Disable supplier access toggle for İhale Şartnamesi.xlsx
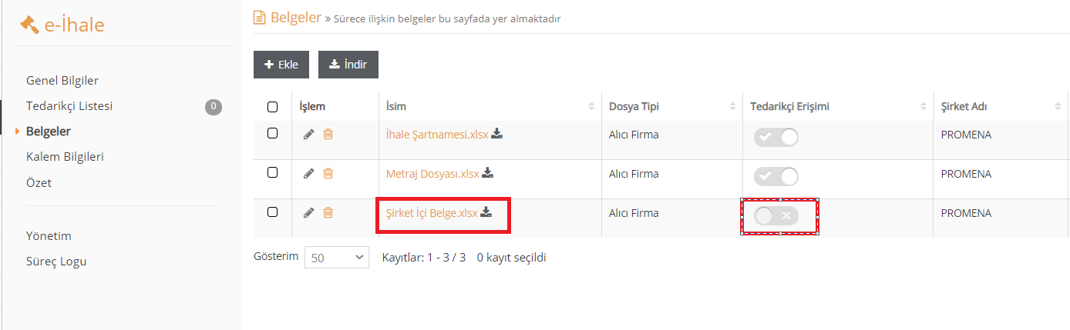The image size is (1070, 330). [x=776, y=138]
